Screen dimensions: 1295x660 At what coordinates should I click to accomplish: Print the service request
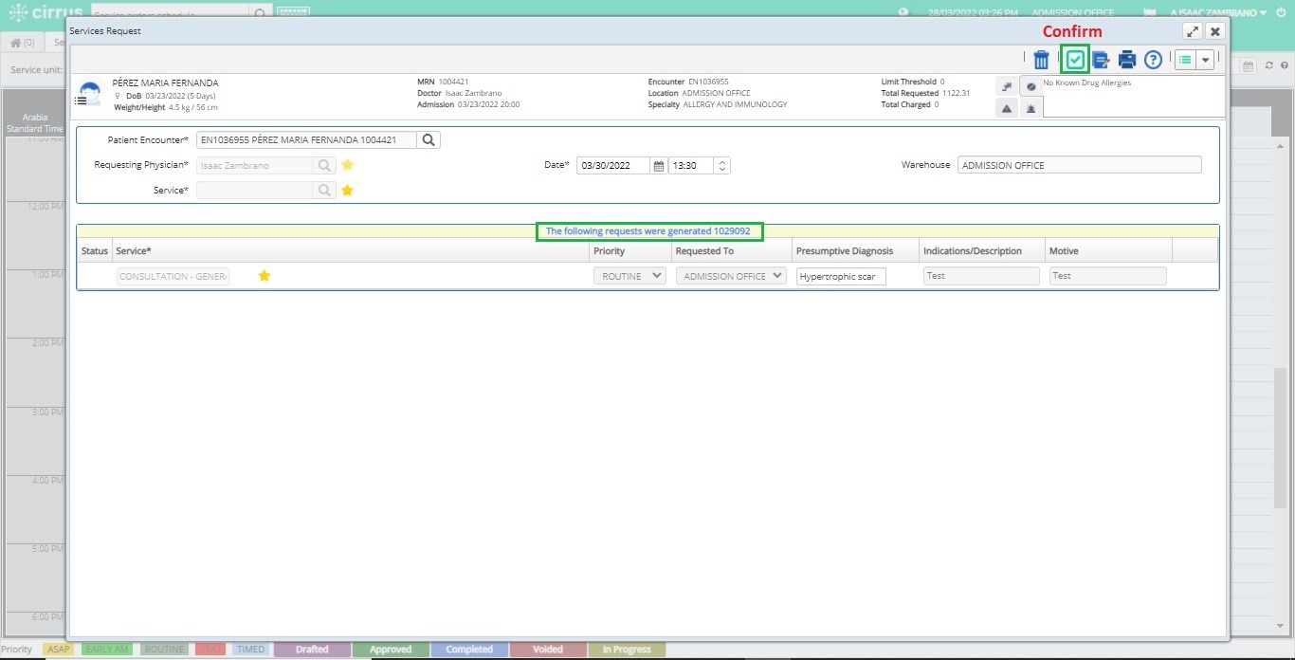[1126, 60]
